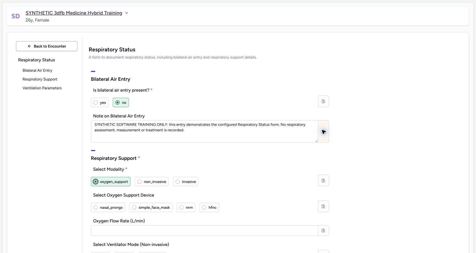
Task: Click Respiratory Status heading in sidebar
Action: point(37,60)
